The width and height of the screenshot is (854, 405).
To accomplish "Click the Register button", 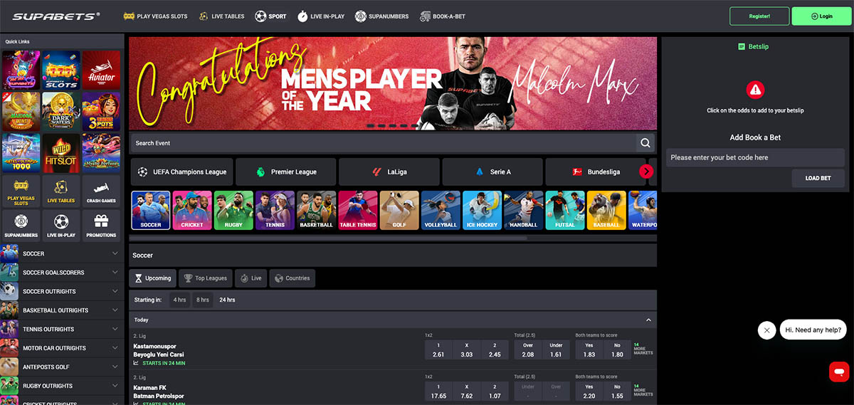I will tap(759, 16).
